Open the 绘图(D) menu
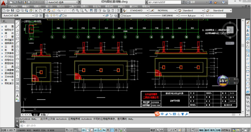The image size is (251, 132). tap(84, 6)
